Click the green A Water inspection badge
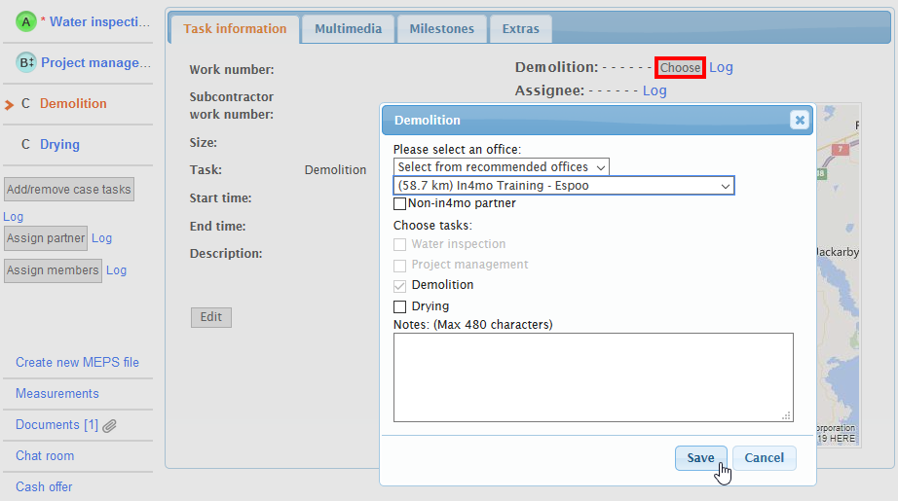Image resolution: width=898 pixels, height=501 pixels. (26, 20)
